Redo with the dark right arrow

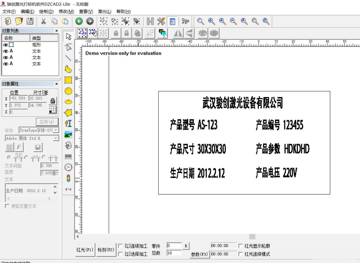pos(90,21)
